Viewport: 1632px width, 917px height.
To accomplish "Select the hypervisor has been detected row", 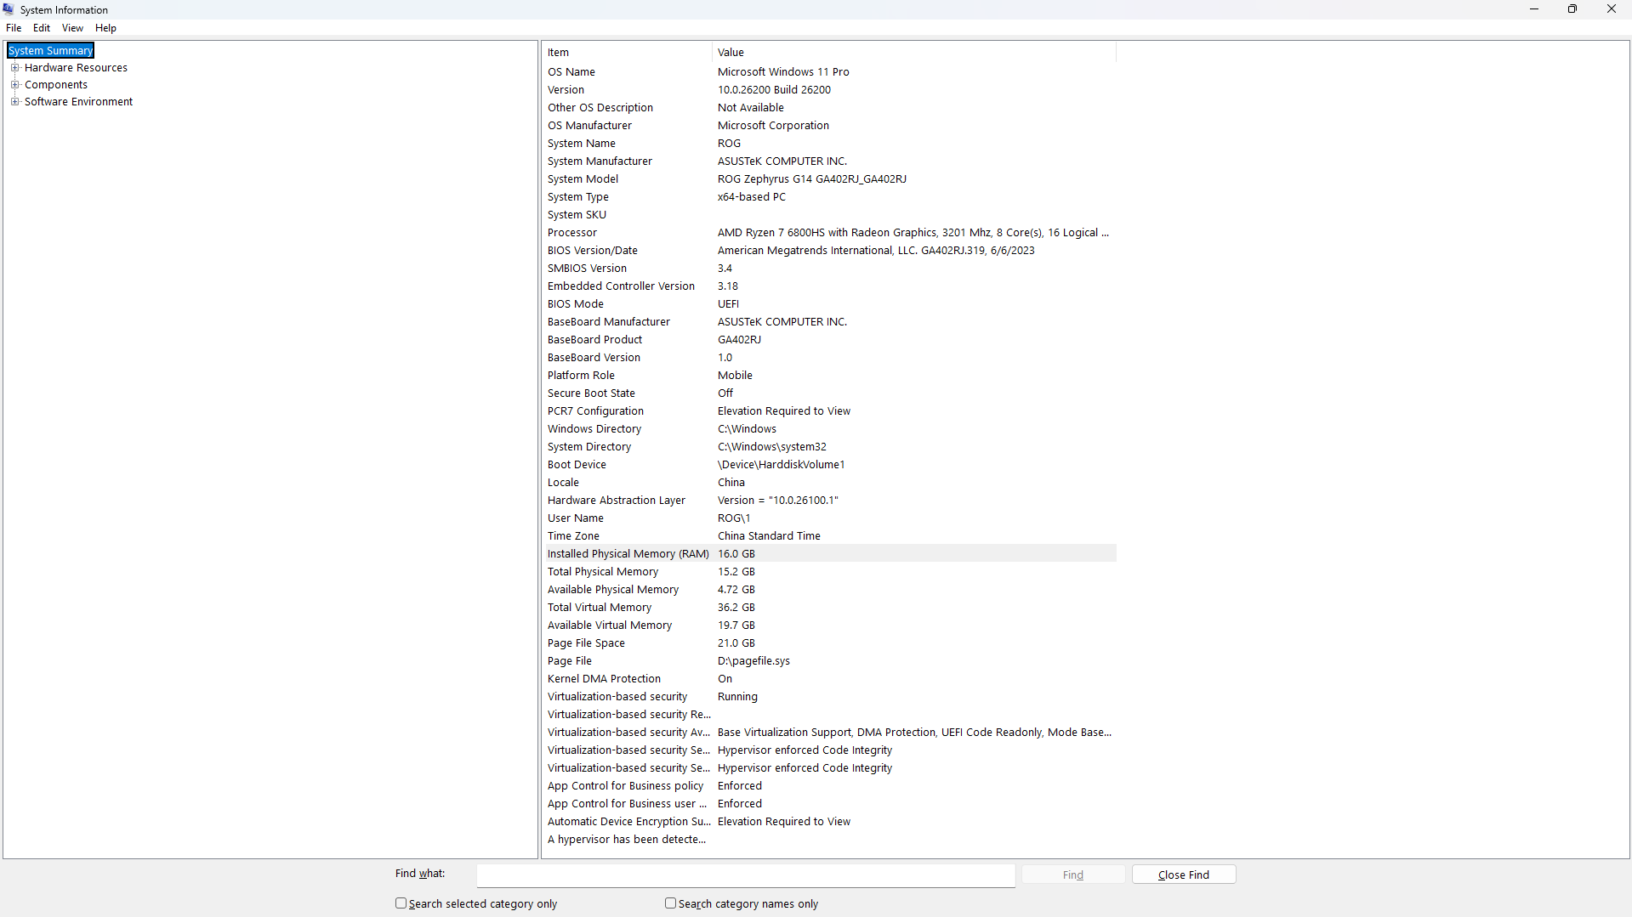I will 829,840.
